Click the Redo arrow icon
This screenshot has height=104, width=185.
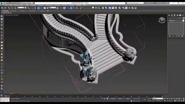coord(5,8)
